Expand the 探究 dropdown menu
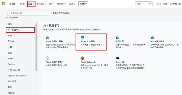 click(x=23, y=4)
